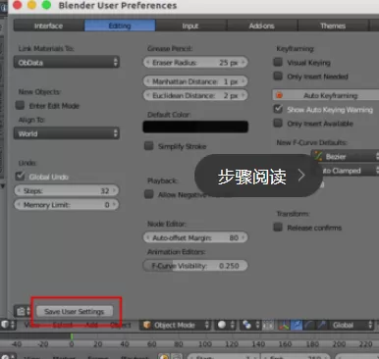Click the green macOS zoom button
Screen dimensions: 379x359
(x=46, y=5)
